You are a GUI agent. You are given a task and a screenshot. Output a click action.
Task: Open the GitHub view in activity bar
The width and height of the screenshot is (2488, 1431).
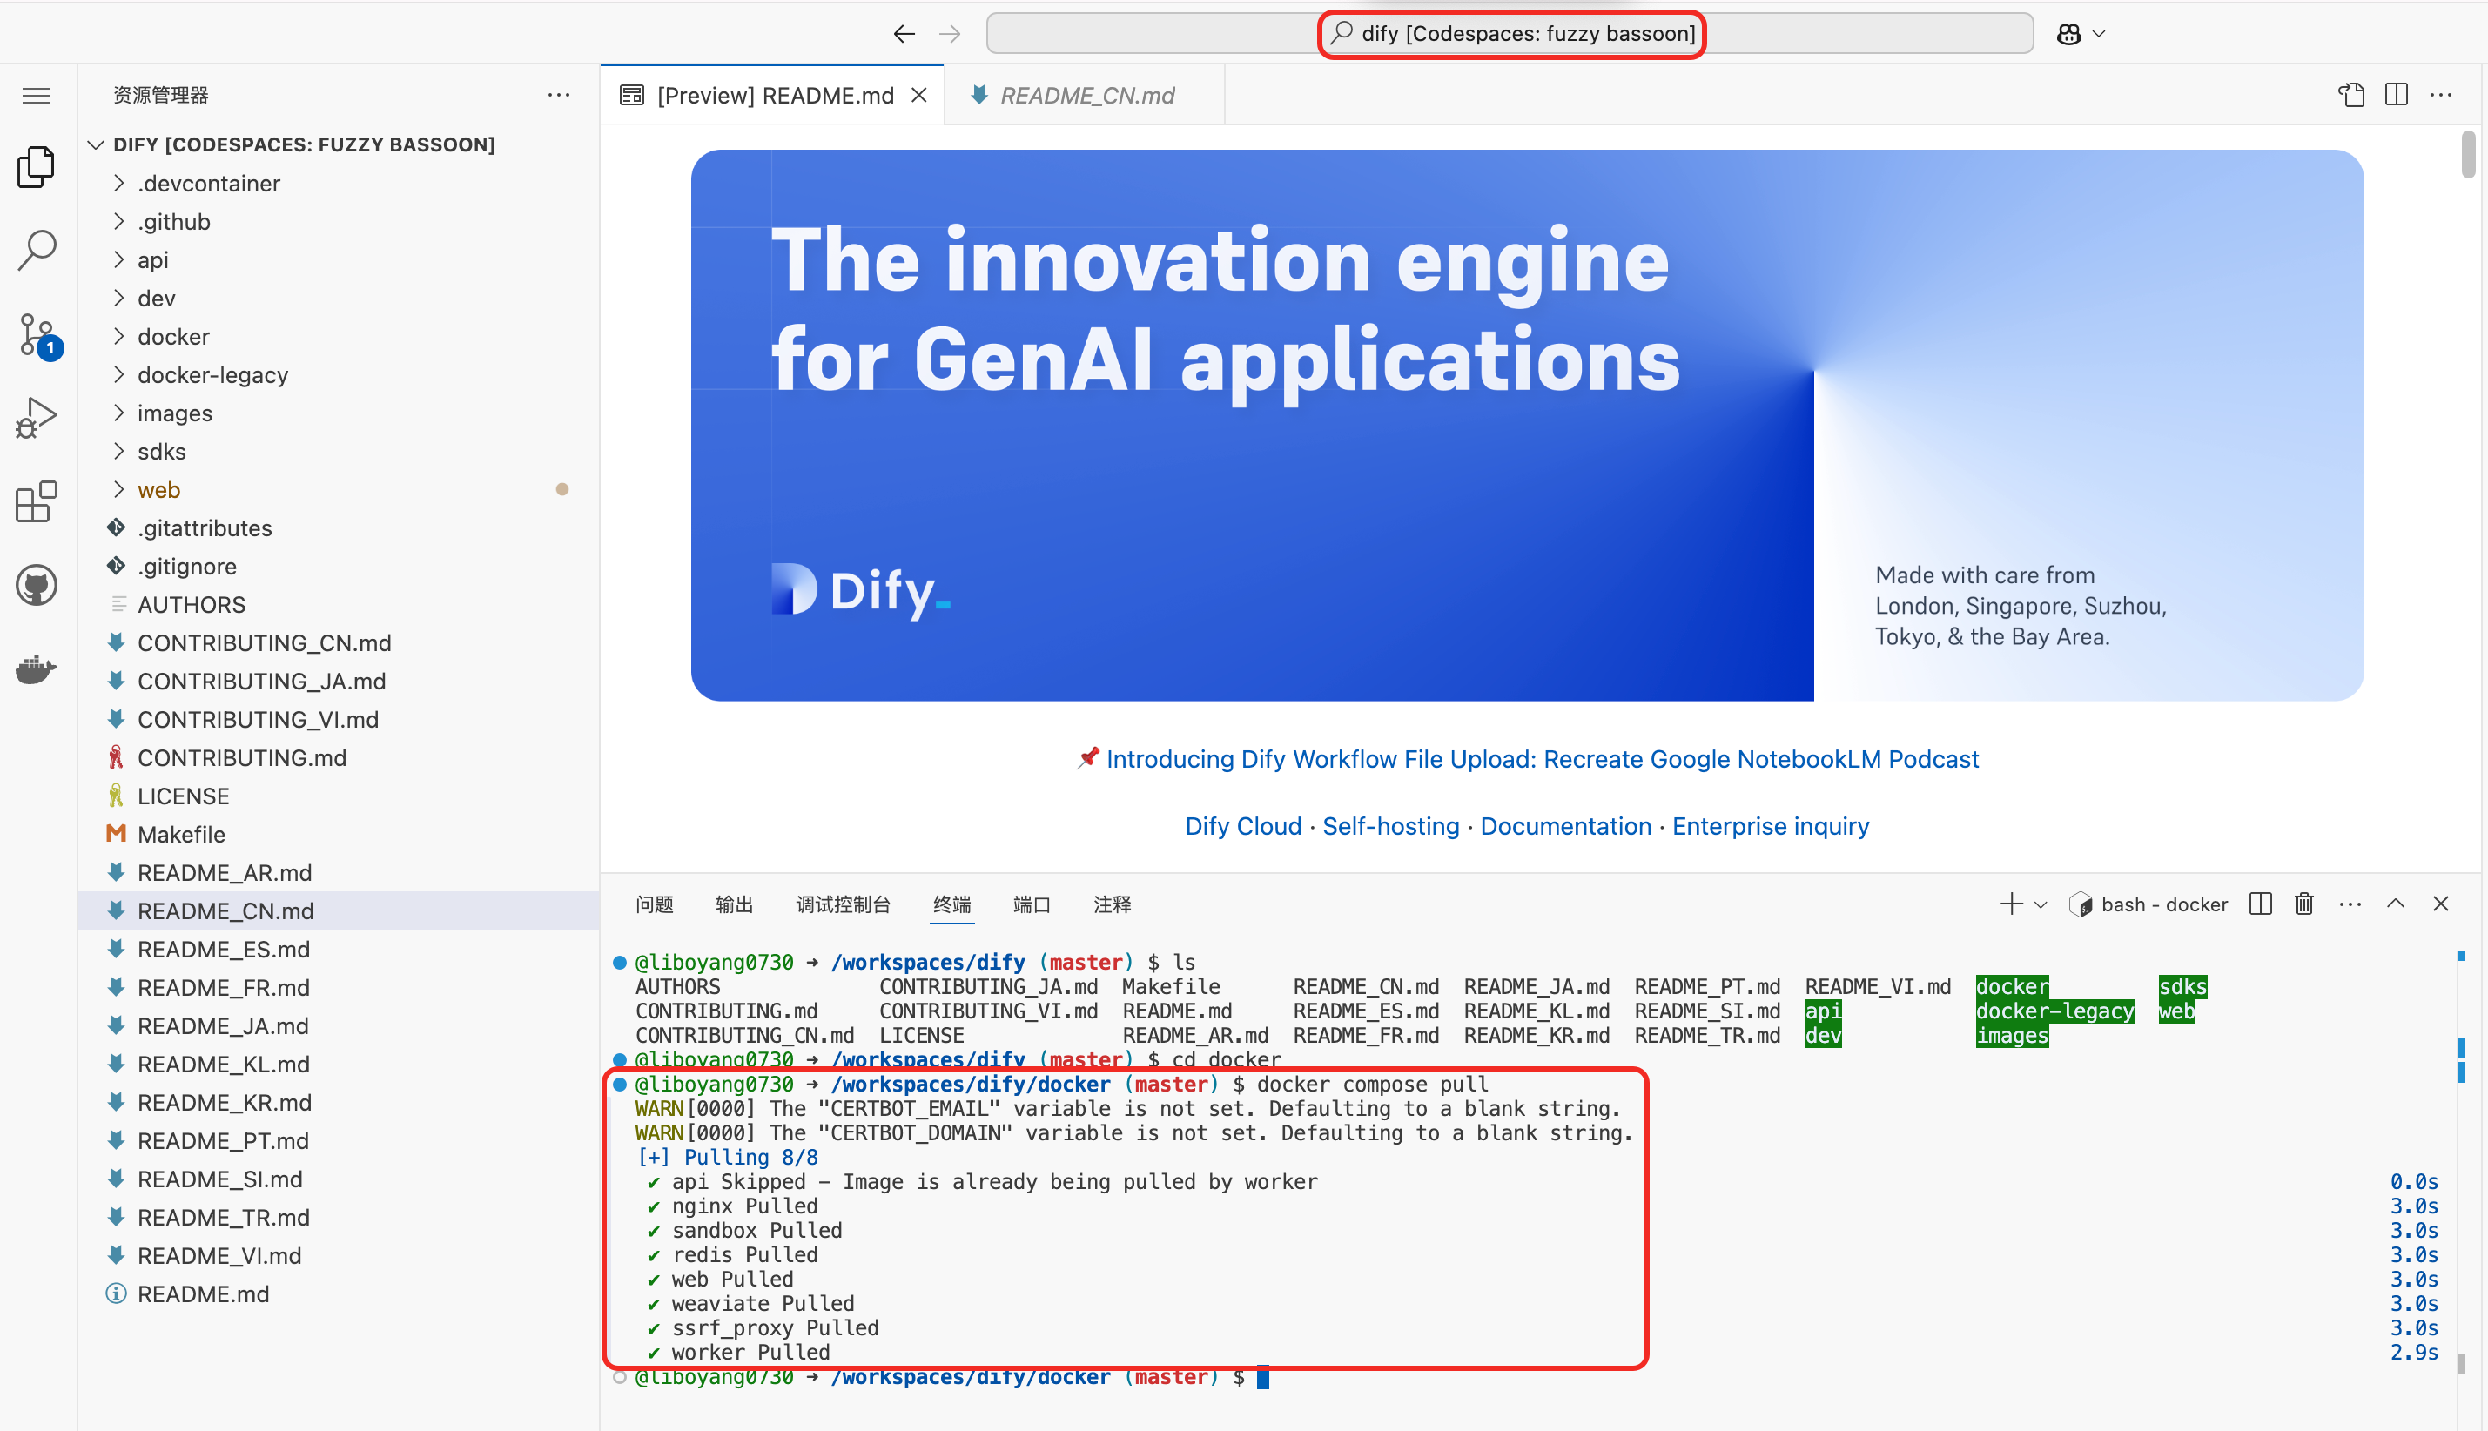point(37,586)
